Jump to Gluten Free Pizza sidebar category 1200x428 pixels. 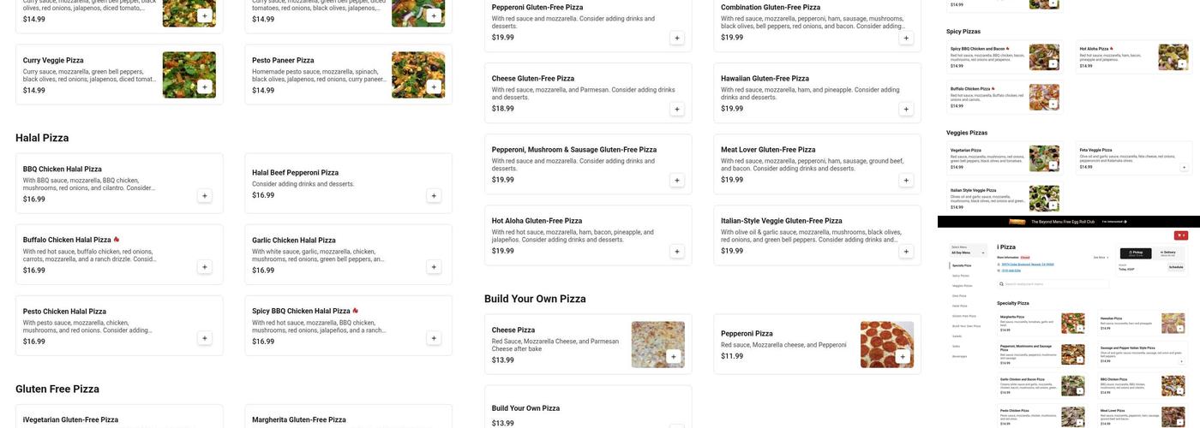pyautogui.click(x=964, y=316)
